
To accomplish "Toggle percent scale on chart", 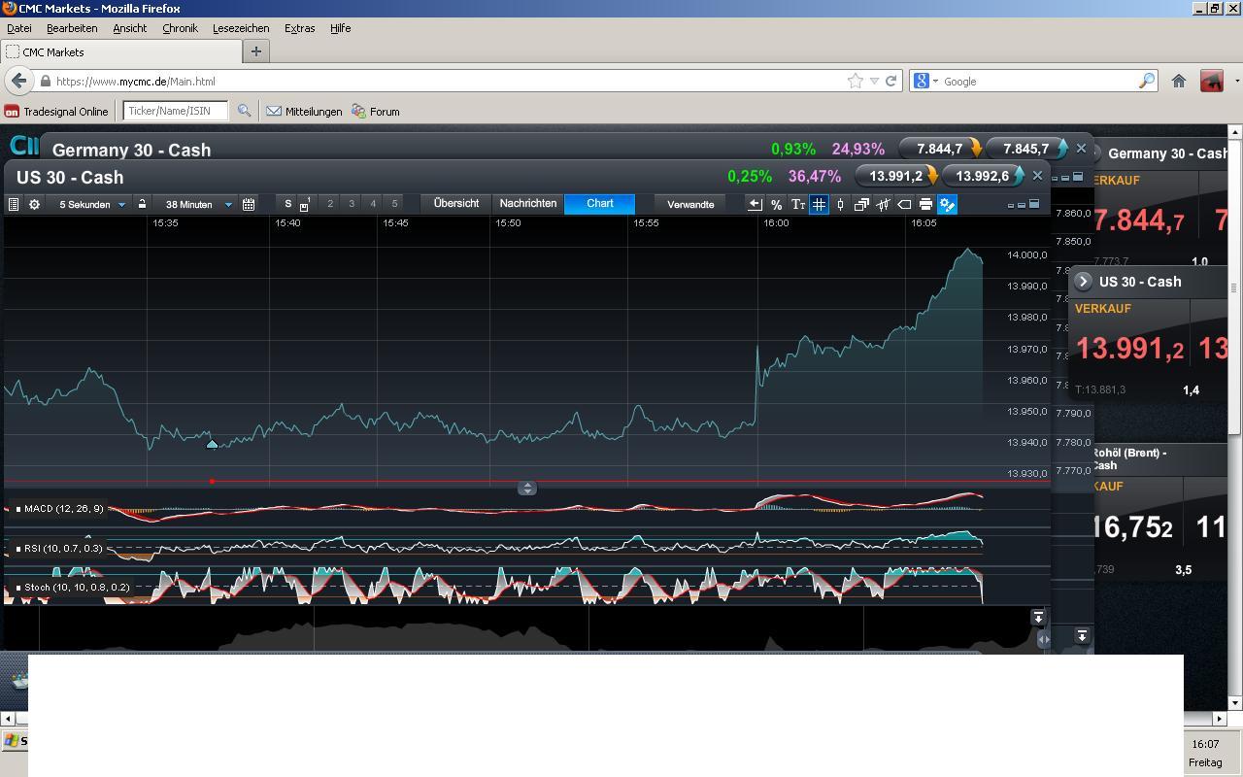I will pyautogui.click(x=776, y=204).
